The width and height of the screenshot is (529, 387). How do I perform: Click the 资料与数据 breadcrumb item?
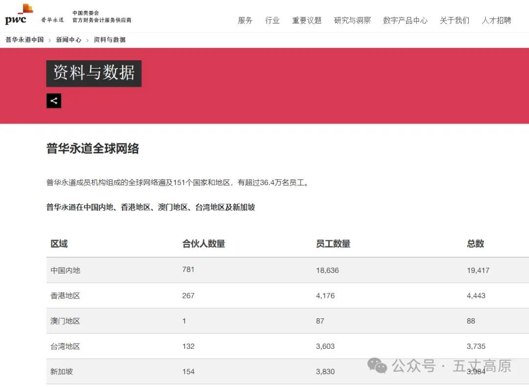coord(109,40)
